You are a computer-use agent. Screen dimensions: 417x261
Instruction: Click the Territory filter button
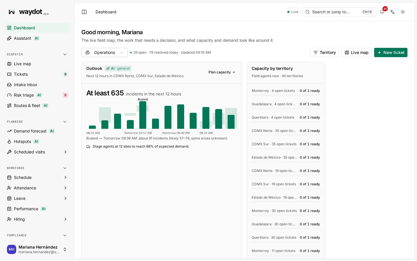(x=325, y=52)
